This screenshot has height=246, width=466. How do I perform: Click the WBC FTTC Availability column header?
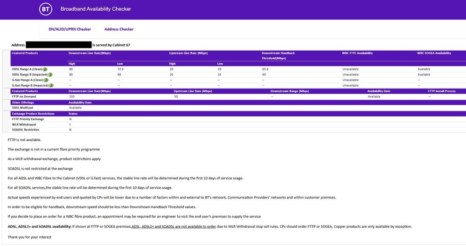pyautogui.click(x=357, y=53)
